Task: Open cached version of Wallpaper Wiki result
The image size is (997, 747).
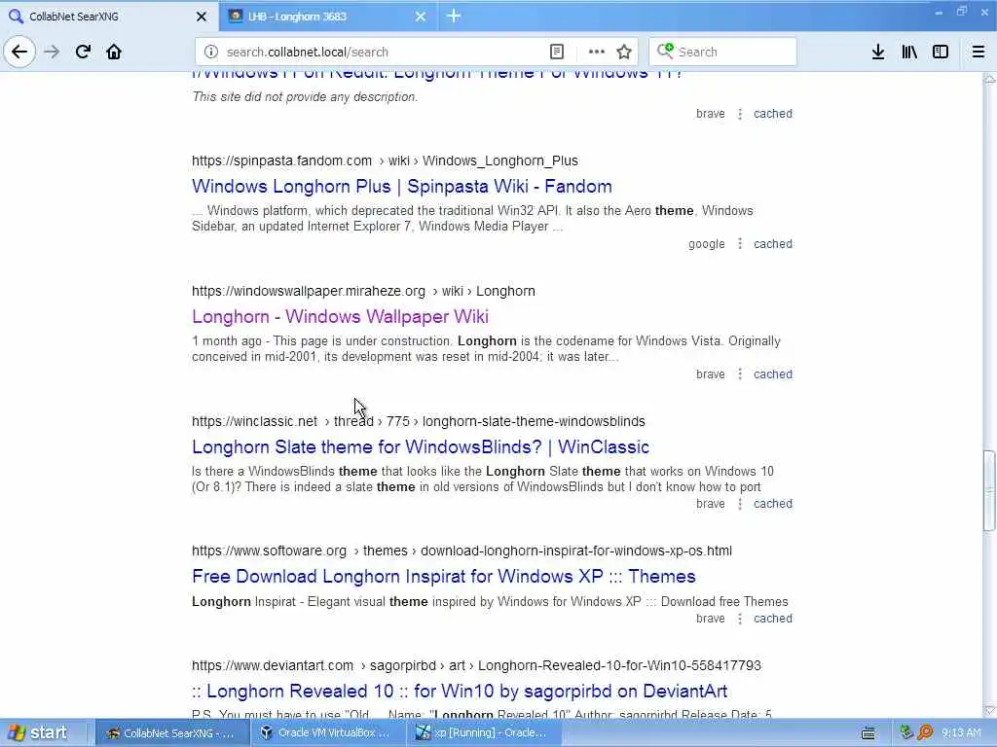Action: click(772, 374)
